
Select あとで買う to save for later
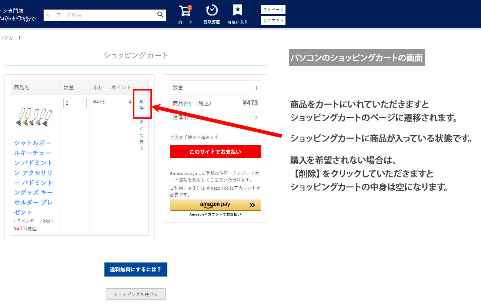[141, 135]
